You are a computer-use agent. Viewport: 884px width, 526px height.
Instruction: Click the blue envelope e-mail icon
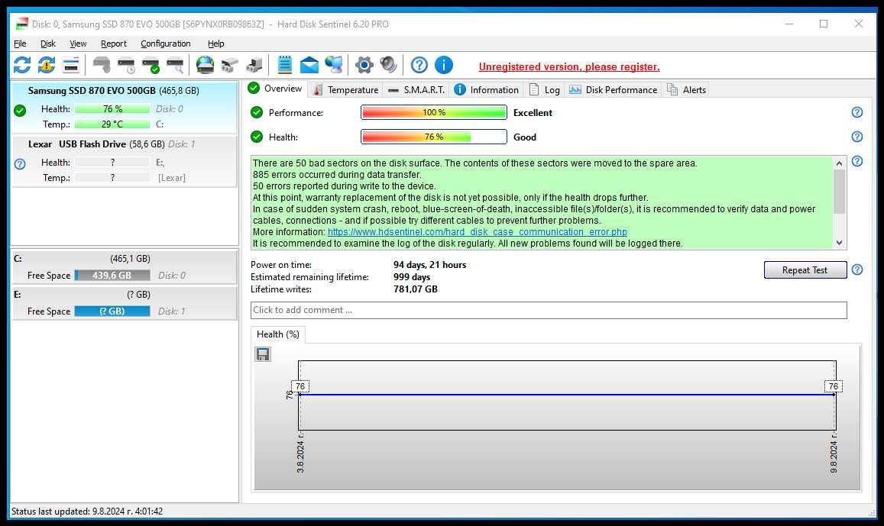(x=309, y=66)
